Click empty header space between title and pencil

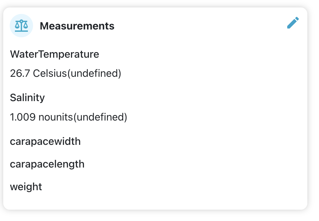click(x=201, y=26)
